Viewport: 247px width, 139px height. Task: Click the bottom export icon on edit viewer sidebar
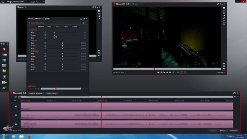click(224, 24)
